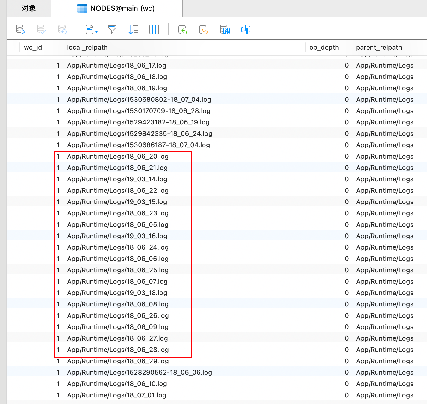Screen dimensions: 427x404
Task: Click the table icon on the NODES@main tab
Action: (x=82, y=8)
